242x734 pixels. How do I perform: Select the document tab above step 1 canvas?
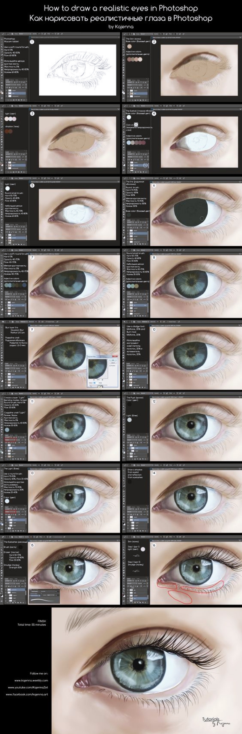[x=44, y=38]
